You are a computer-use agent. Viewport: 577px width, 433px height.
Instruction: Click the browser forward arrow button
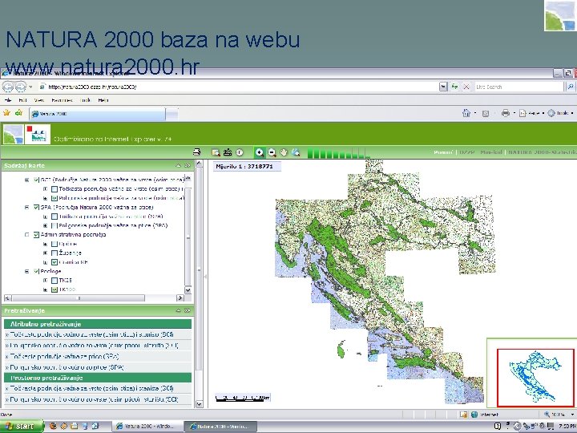pyautogui.click(x=21, y=87)
